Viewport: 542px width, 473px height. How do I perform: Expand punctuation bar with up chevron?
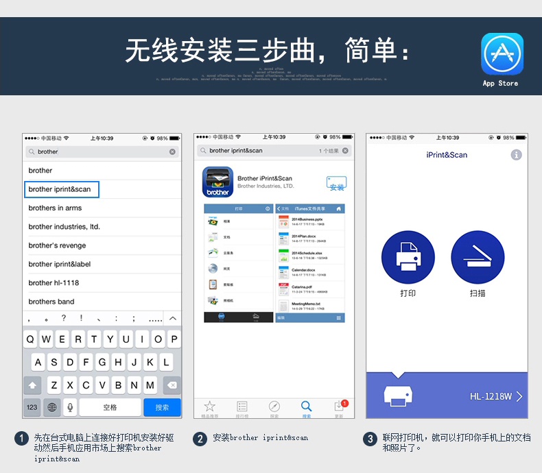[173, 318]
